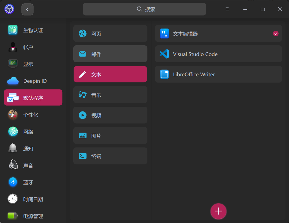This screenshot has height=223, width=289.
Task: Open the 生物认证 biometric settings icon
Action: [x=13, y=30]
